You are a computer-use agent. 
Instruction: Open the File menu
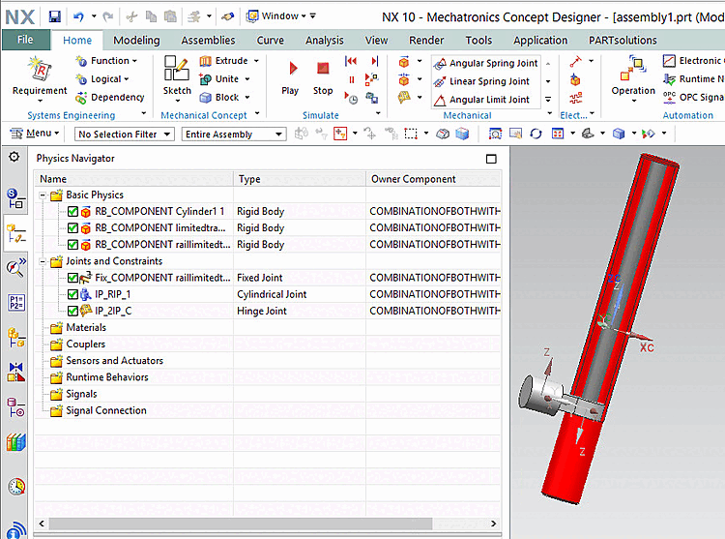[25, 40]
